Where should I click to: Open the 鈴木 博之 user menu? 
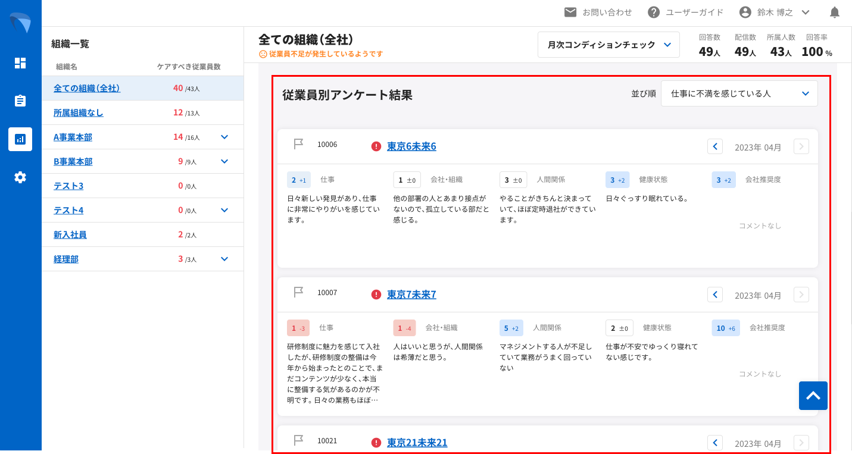(x=775, y=12)
